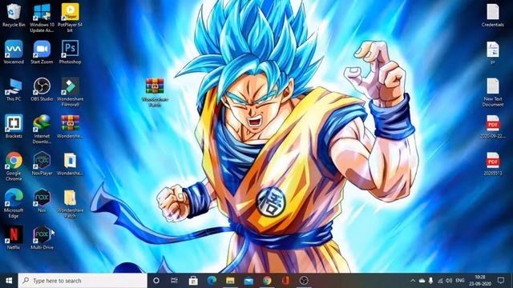Select the This PC desktop icon
513x288 pixels.
click(x=14, y=90)
